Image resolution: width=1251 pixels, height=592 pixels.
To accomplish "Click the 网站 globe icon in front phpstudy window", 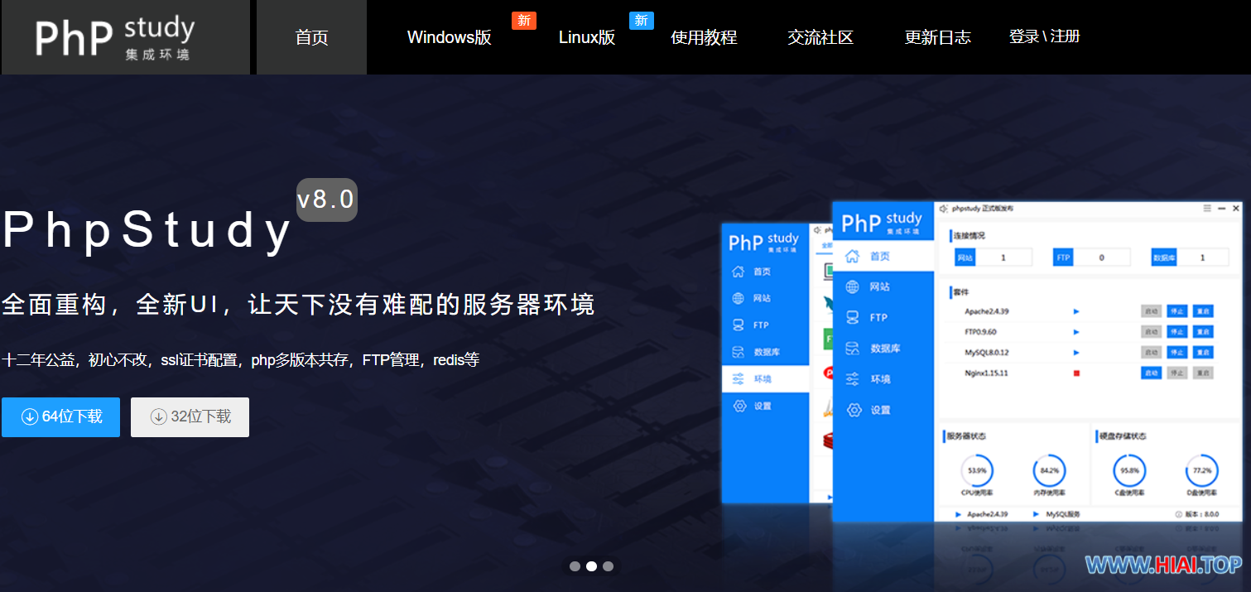I will tap(852, 286).
